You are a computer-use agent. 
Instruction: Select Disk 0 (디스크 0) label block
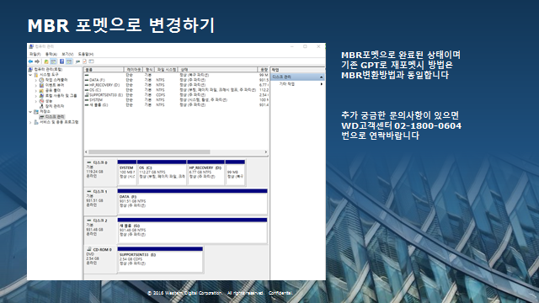pyautogui.click(x=100, y=172)
